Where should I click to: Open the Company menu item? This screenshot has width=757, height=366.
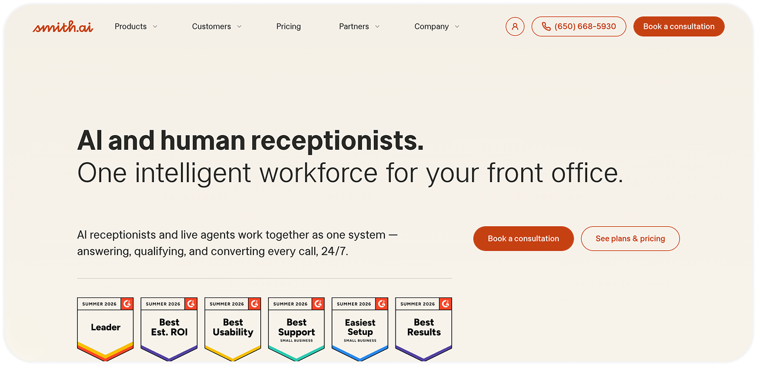(x=431, y=26)
